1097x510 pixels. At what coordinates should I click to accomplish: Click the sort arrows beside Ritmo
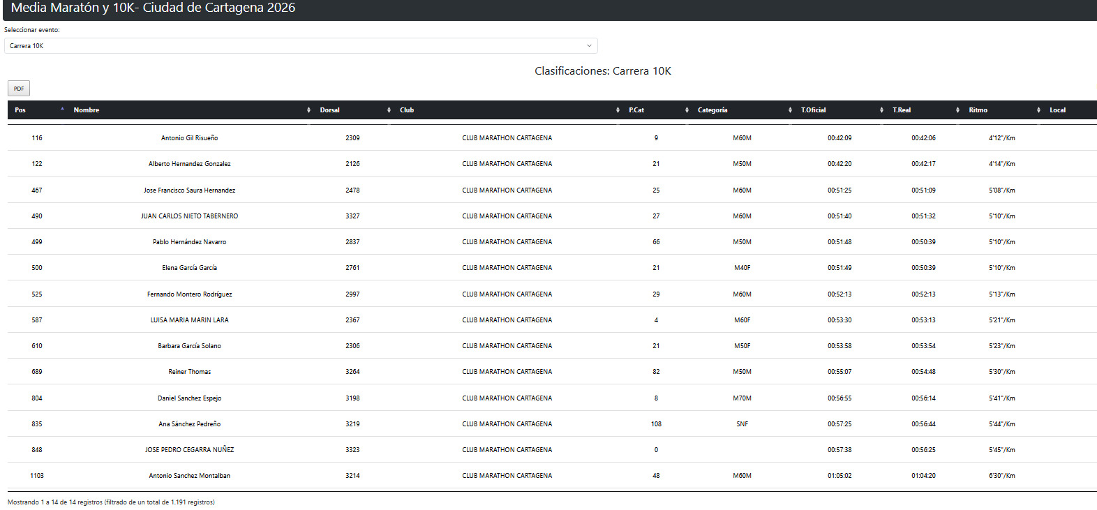(1038, 110)
